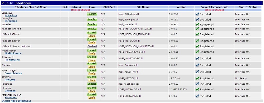Click the green check for HSTouch iPhone license
This screenshot has width=264, height=103.
pyautogui.click(x=197, y=34)
